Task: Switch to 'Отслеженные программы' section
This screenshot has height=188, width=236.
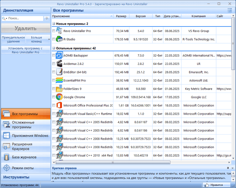Action: [25, 125]
